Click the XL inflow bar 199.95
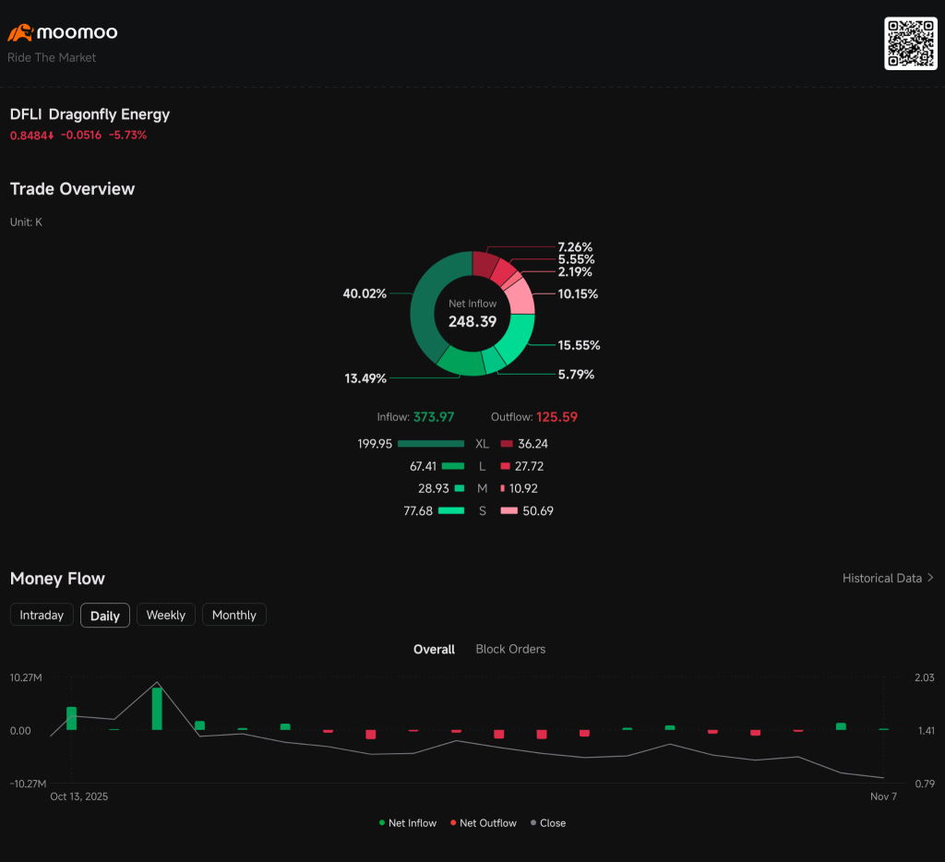Image resolution: width=945 pixels, height=862 pixels. 431,444
